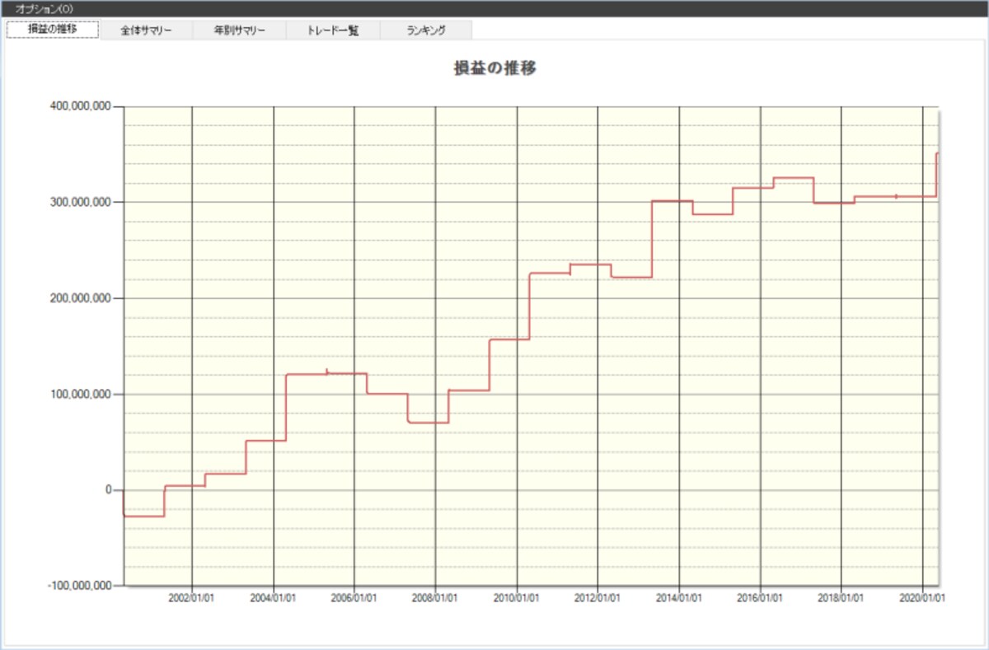Screen dimensions: 989x650
Task: Click the 300,000,000 y-axis label
Action: coord(82,203)
